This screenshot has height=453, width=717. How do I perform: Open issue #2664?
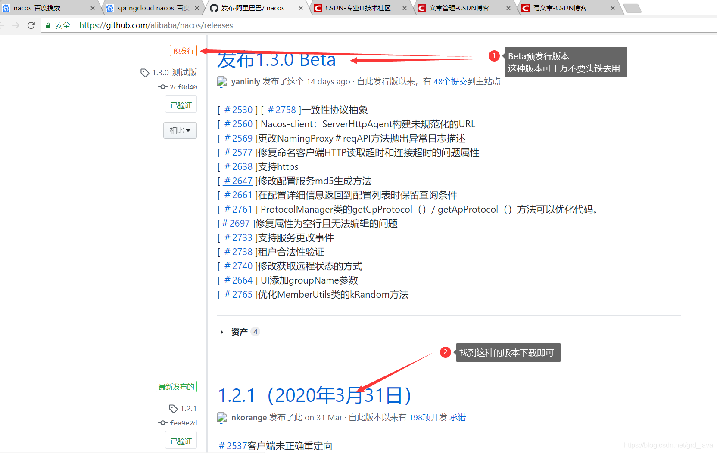[x=238, y=280]
